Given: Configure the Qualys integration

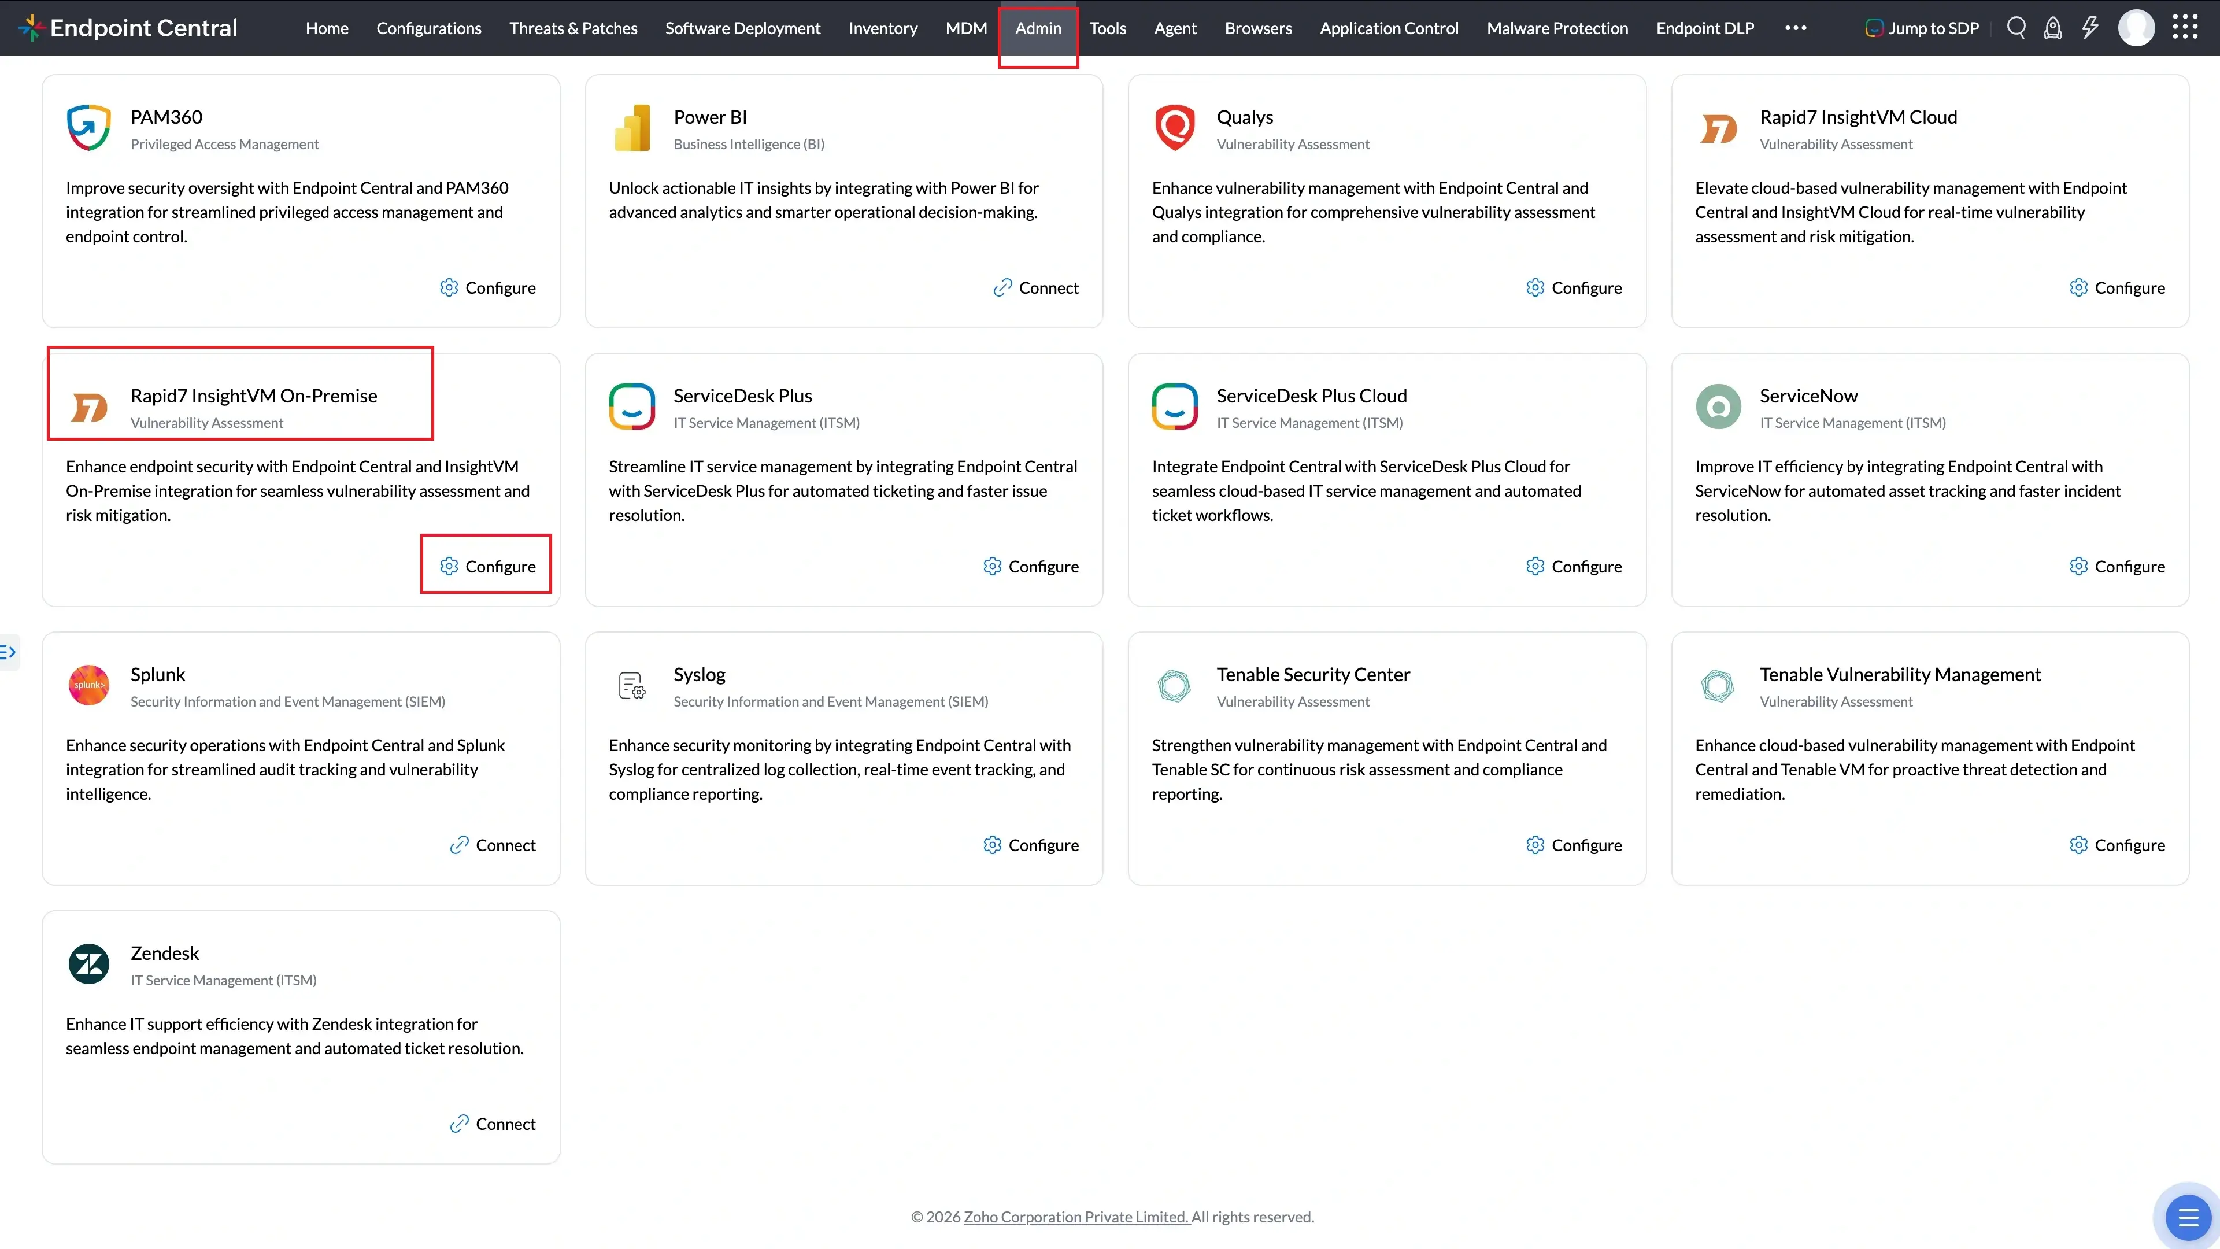Looking at the screenshot, I should point(1574,287).
